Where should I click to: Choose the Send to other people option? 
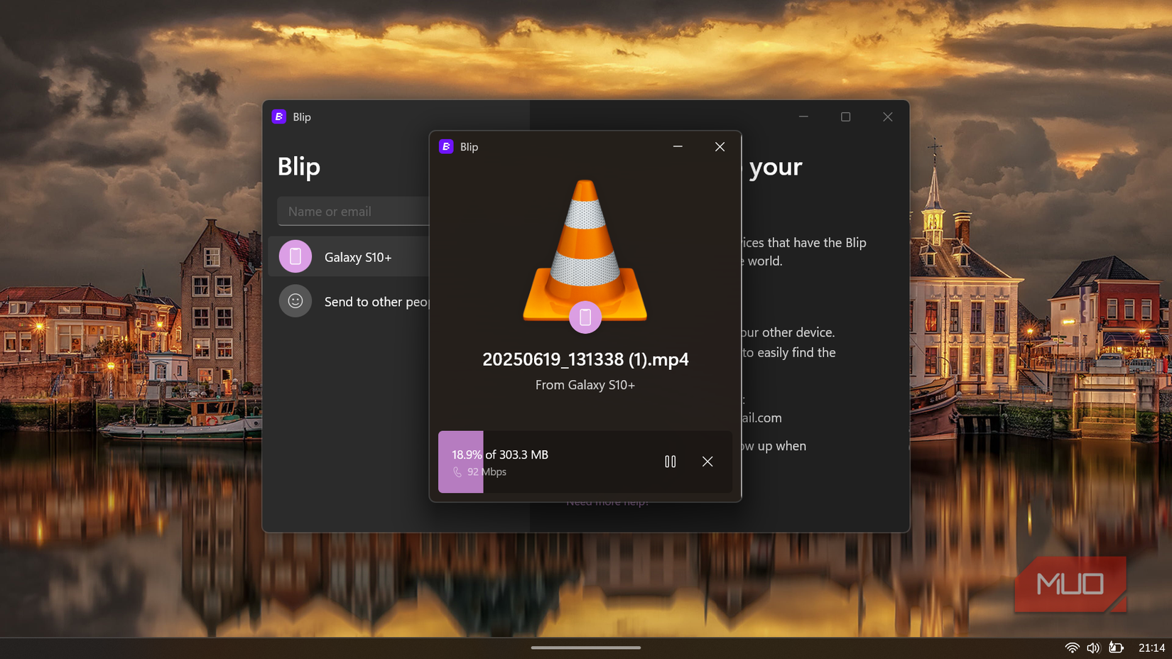[x=378, y=301]
